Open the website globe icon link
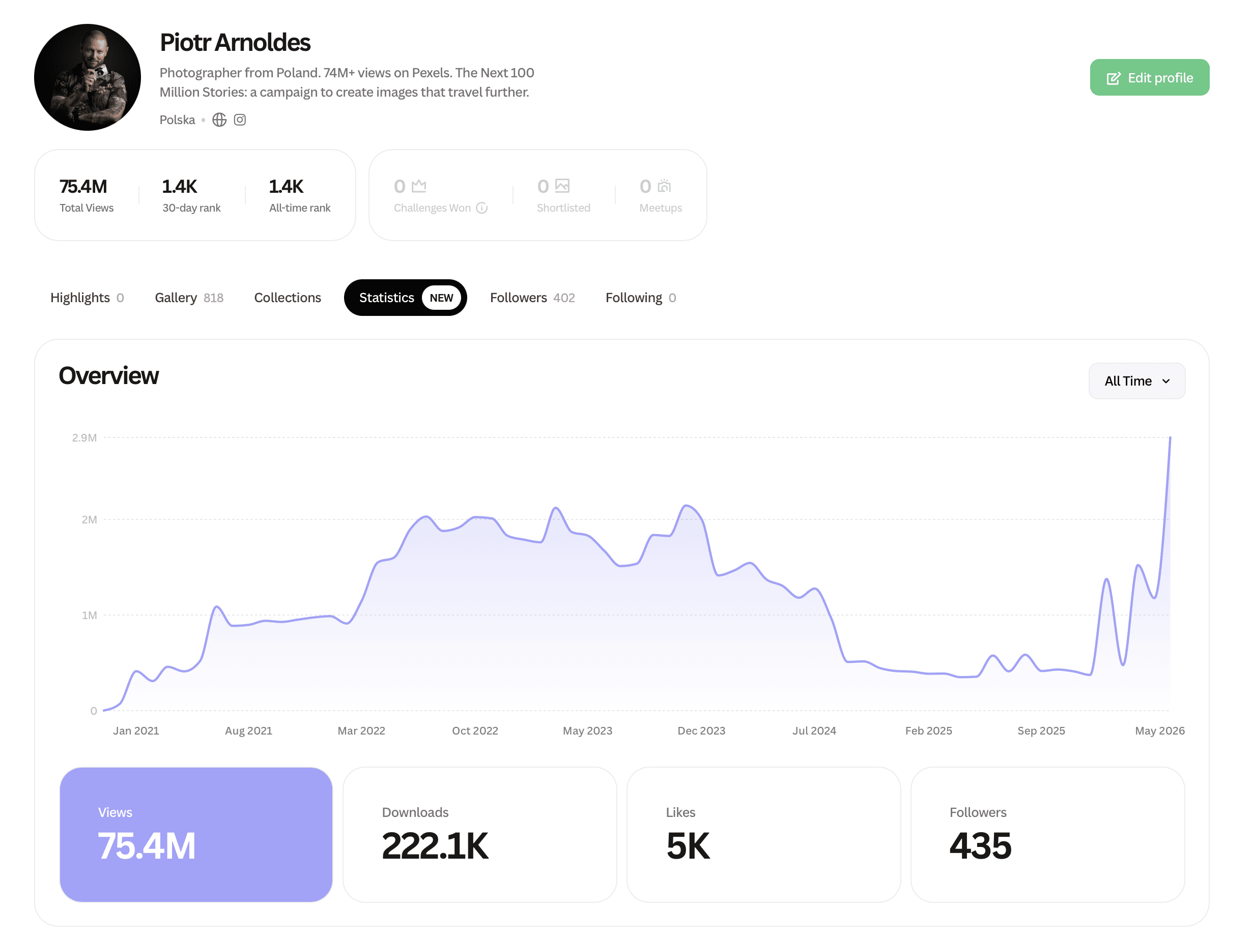This screenshot has width=1252, height=938. click(x=219, y=120)
